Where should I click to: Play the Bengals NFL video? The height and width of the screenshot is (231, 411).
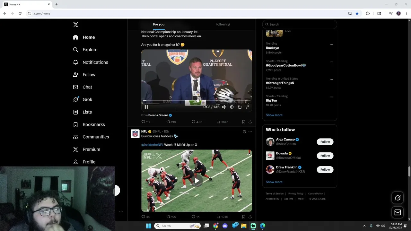tap(197, 181)
